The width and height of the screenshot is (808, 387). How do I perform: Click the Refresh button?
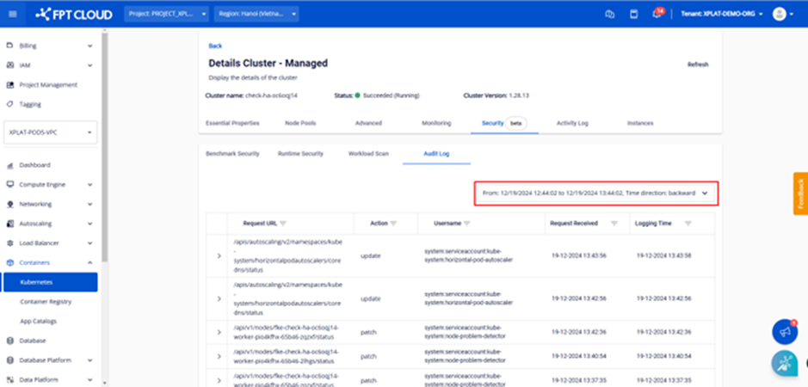pos(698,64)
